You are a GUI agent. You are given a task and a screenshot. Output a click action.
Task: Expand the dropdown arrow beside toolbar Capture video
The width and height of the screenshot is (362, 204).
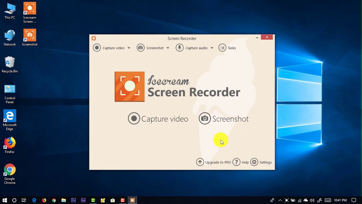(x=129, y=48)
